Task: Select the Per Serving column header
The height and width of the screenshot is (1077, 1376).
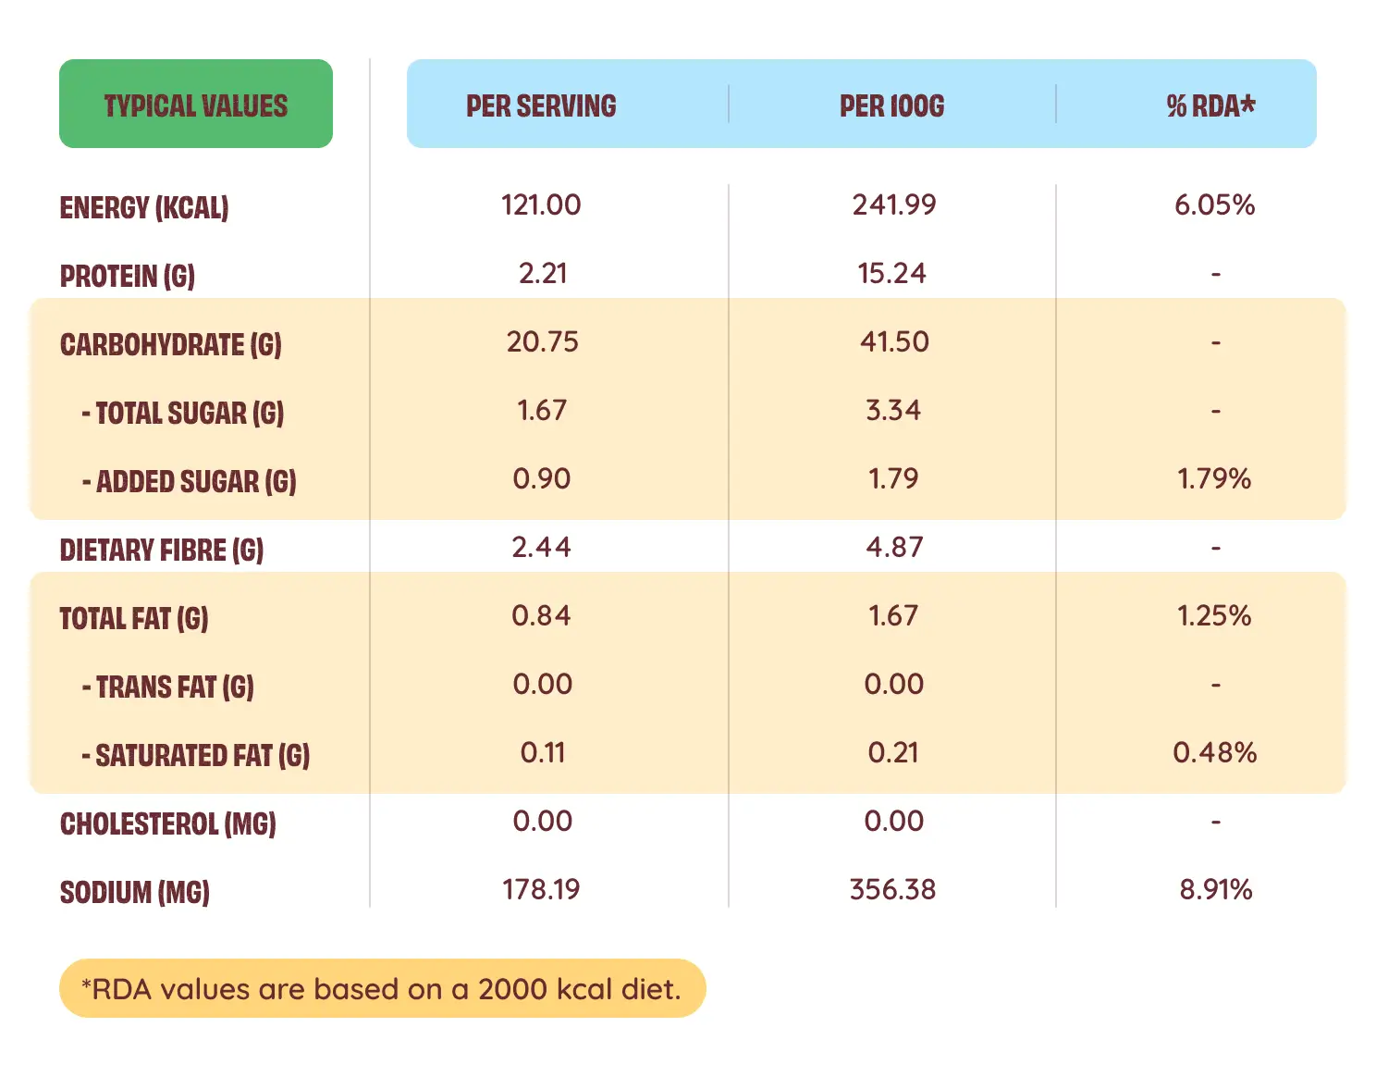Action: click(541, 105)
